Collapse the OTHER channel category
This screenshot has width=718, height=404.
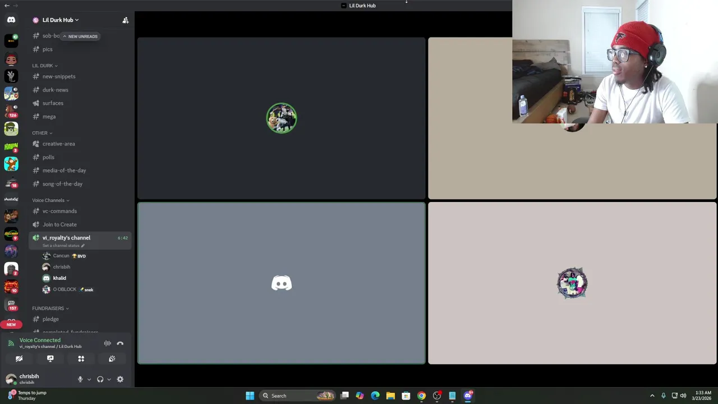pos(42,133)
